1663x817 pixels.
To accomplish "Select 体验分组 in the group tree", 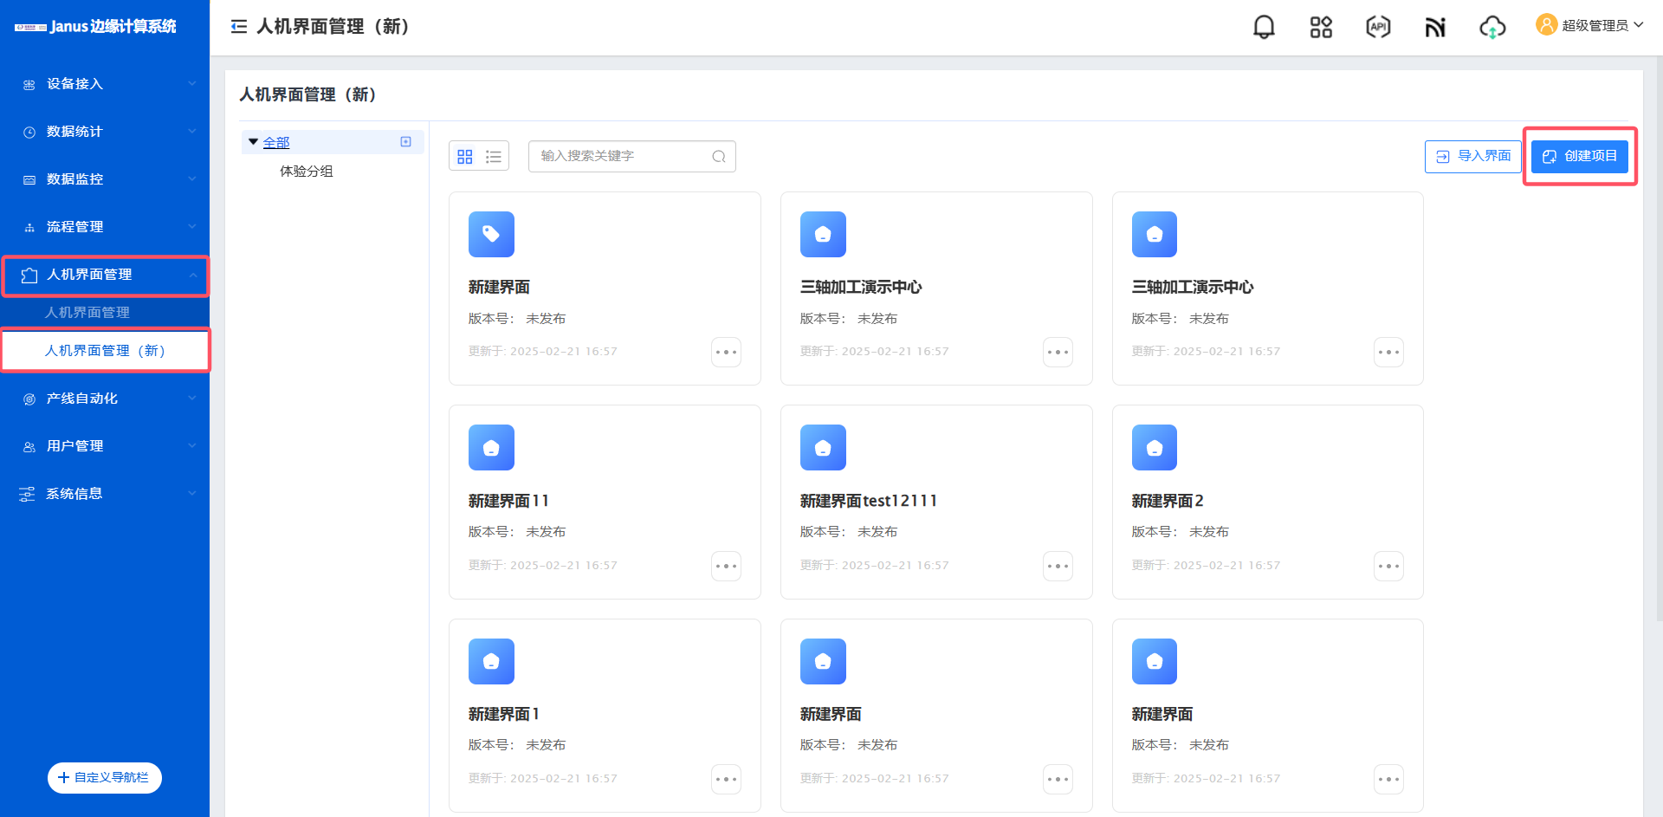I will pos(306,172).
